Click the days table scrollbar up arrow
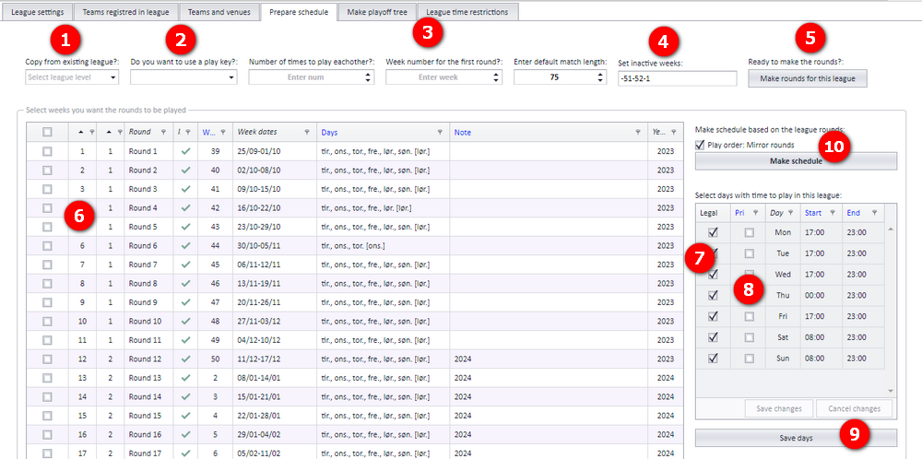 point(890,229)
